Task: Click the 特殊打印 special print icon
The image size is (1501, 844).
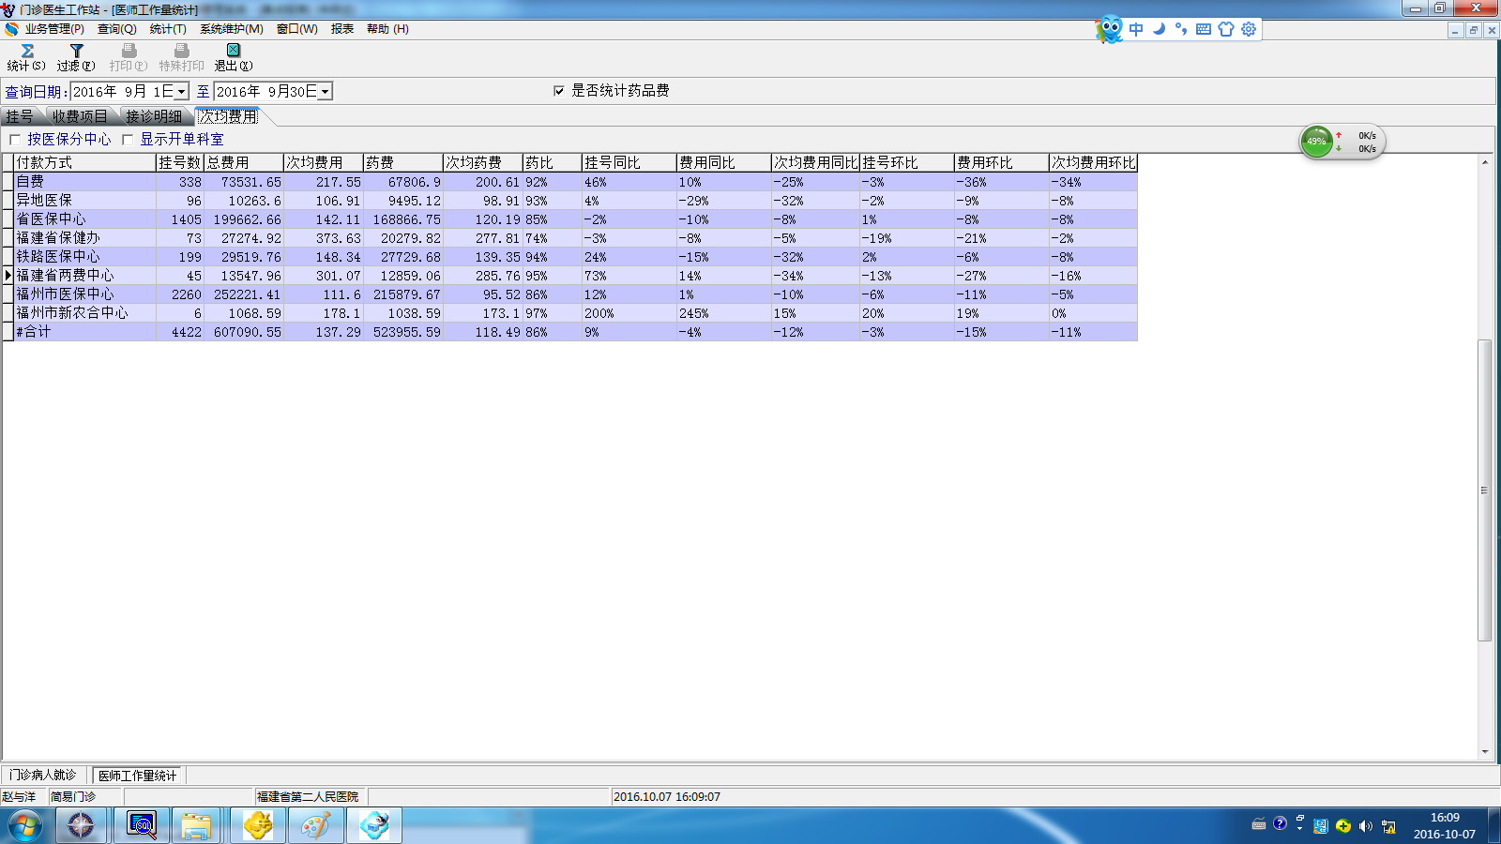Action: point(181,51)
